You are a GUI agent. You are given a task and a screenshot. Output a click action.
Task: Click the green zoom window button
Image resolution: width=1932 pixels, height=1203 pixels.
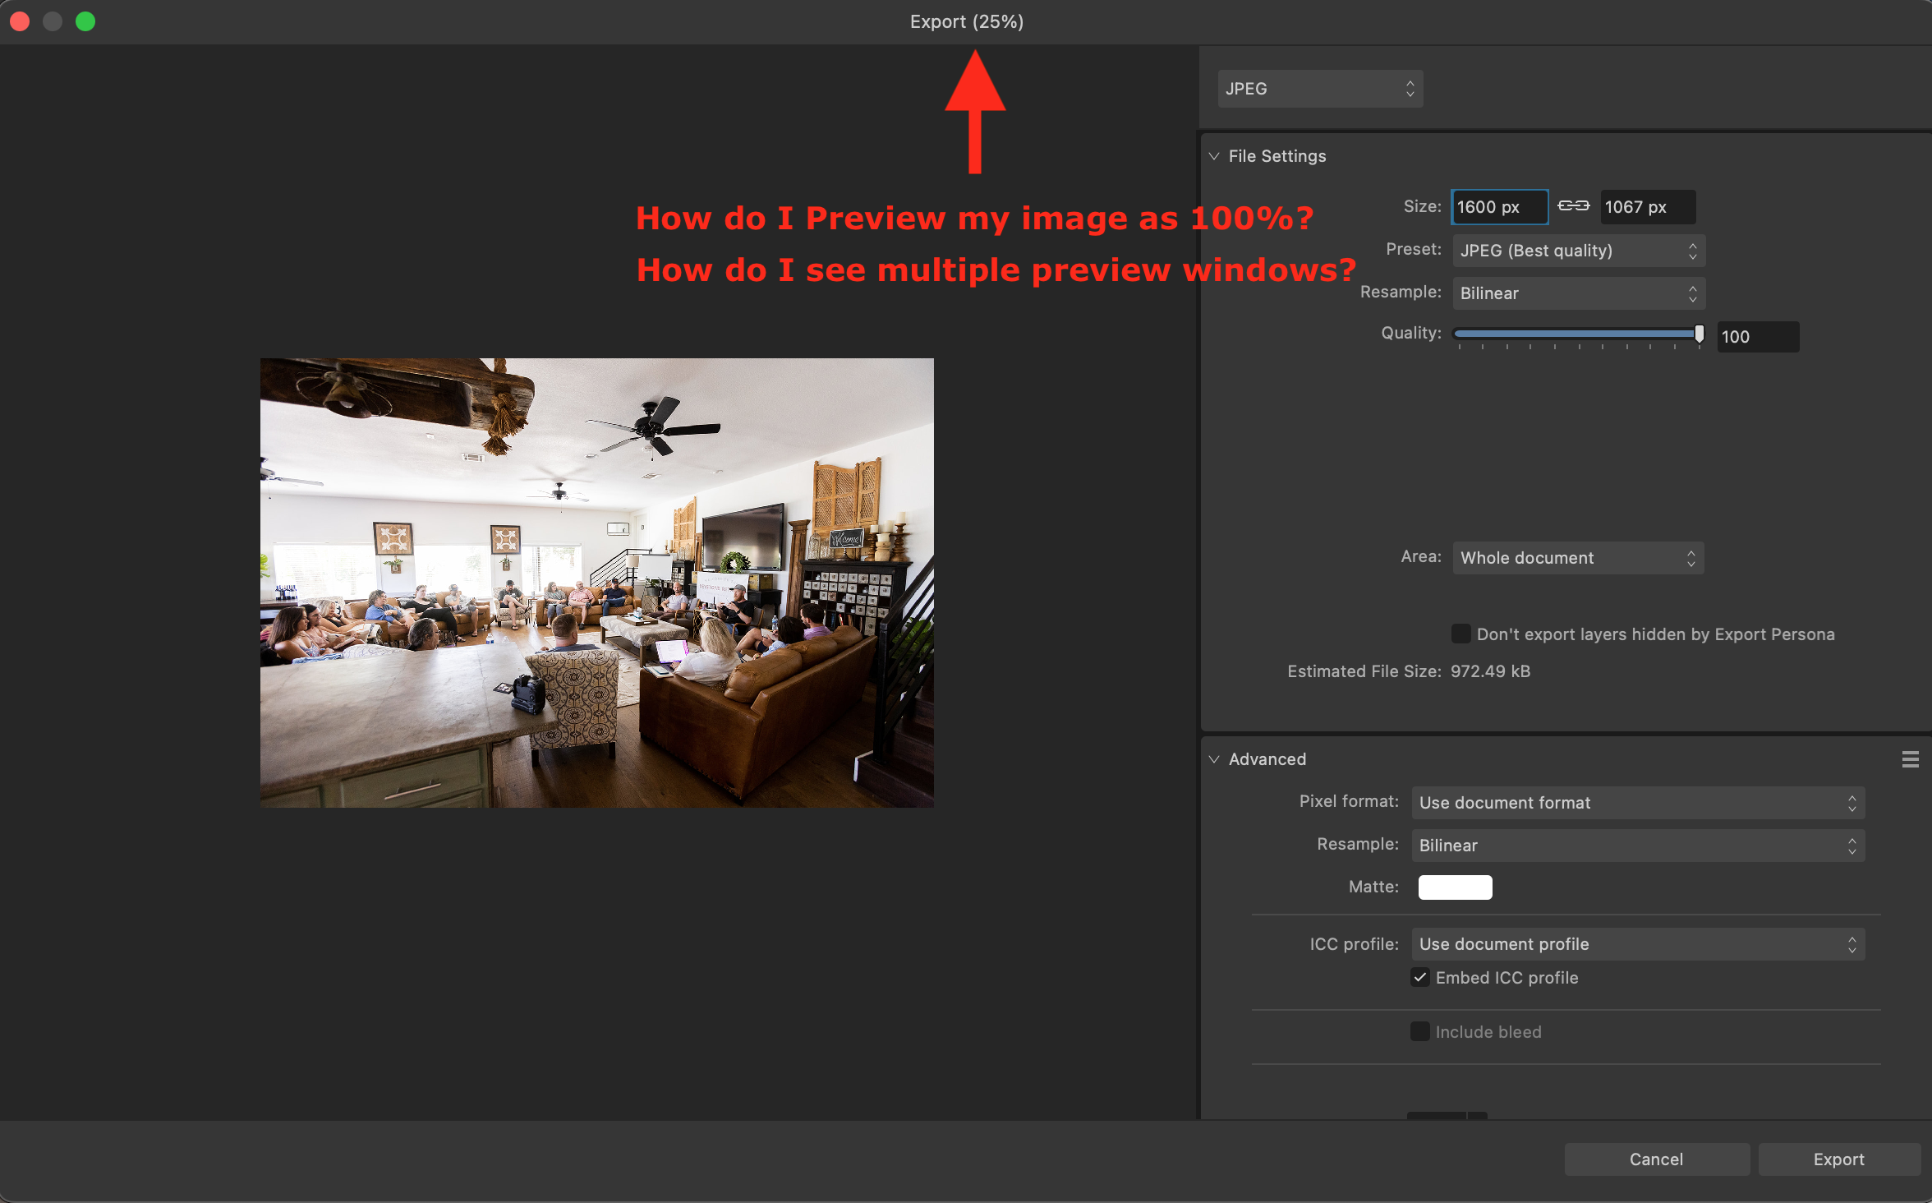pyautogui.click(x=85, y=22)
